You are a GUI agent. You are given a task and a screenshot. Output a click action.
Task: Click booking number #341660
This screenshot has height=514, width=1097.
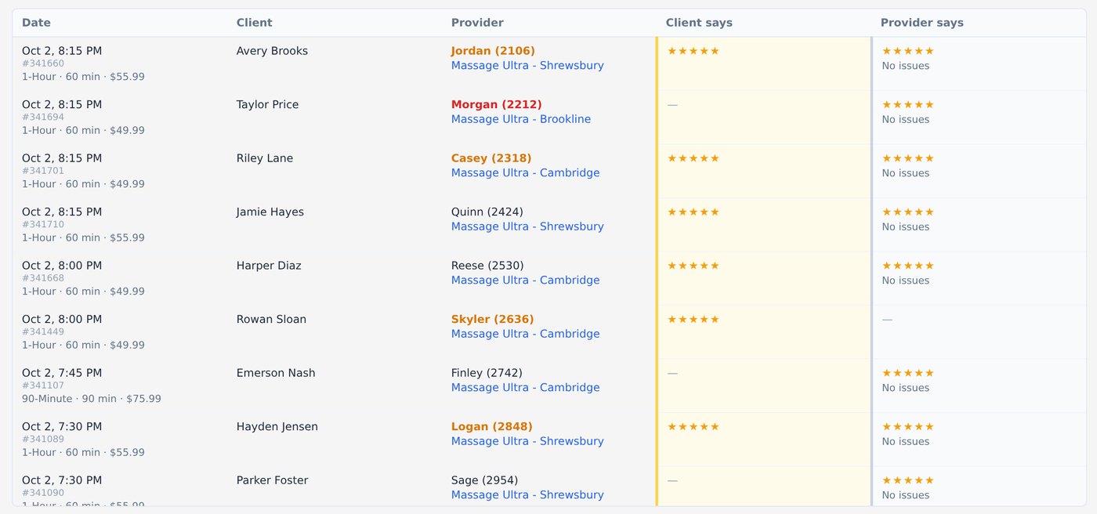tap(43, 63)
